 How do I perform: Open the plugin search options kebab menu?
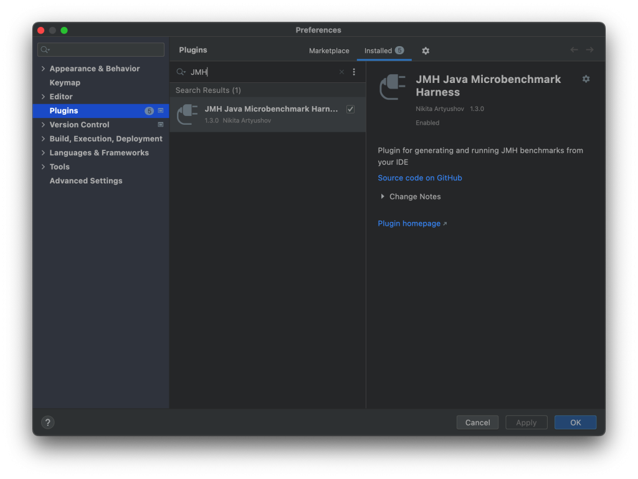[354, 72]
